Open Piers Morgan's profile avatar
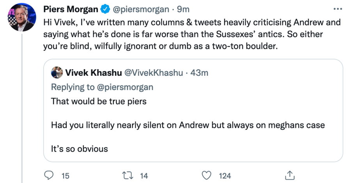351x183 pixels. coord(21,18)
